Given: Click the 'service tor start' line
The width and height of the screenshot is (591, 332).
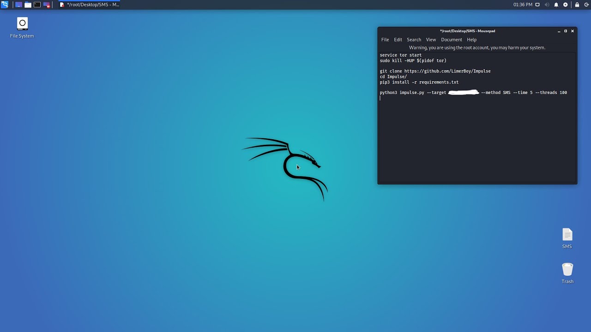Looking at the screenshot, I should [401, 55].
